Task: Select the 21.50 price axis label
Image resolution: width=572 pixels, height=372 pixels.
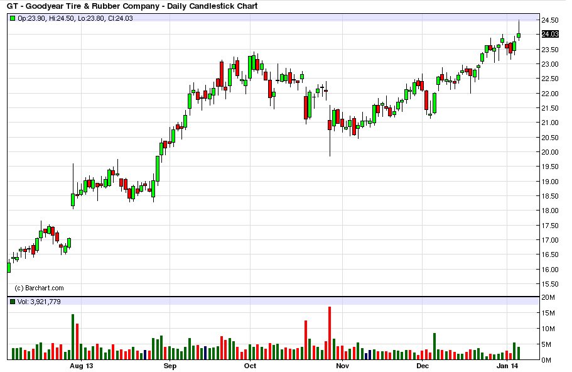Action: 550,109
